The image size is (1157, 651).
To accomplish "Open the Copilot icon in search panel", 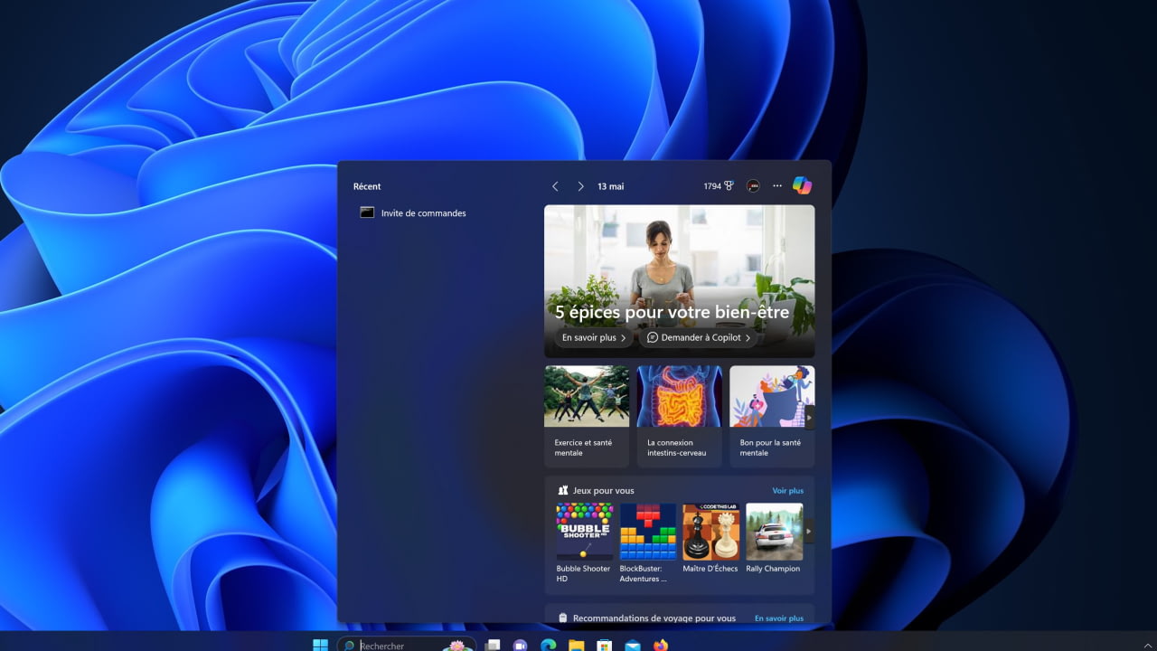I will click(x=802, y=185).
